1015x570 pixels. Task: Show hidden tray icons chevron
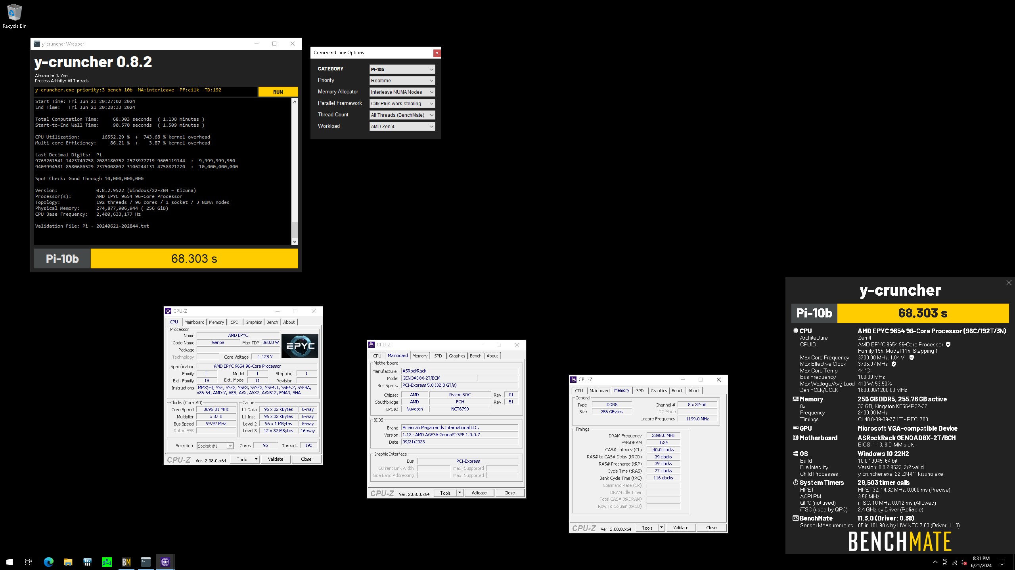(x=935, y=562)
